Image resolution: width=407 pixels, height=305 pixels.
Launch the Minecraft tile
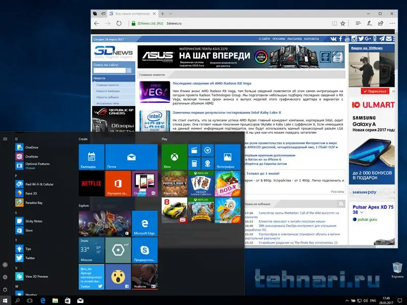coord(174,184)
